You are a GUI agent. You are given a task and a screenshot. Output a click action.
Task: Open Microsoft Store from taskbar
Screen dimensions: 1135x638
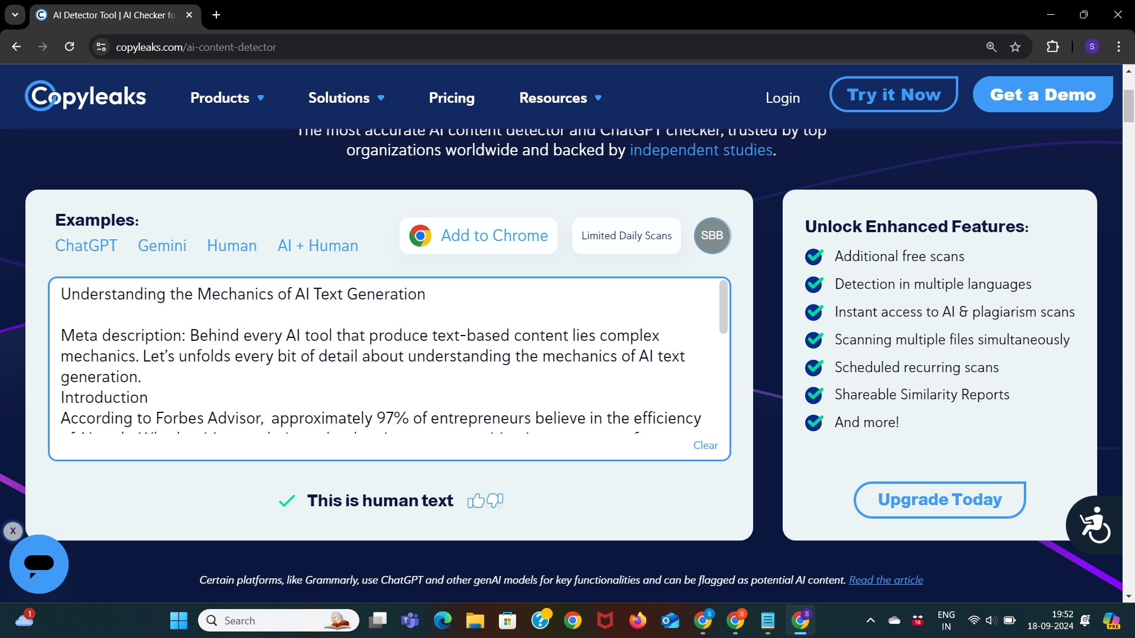tap(508, 620)
